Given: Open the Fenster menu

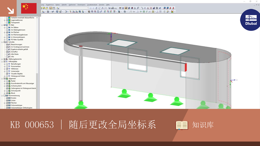Looking at the screenshot, I should coord(102,5).
